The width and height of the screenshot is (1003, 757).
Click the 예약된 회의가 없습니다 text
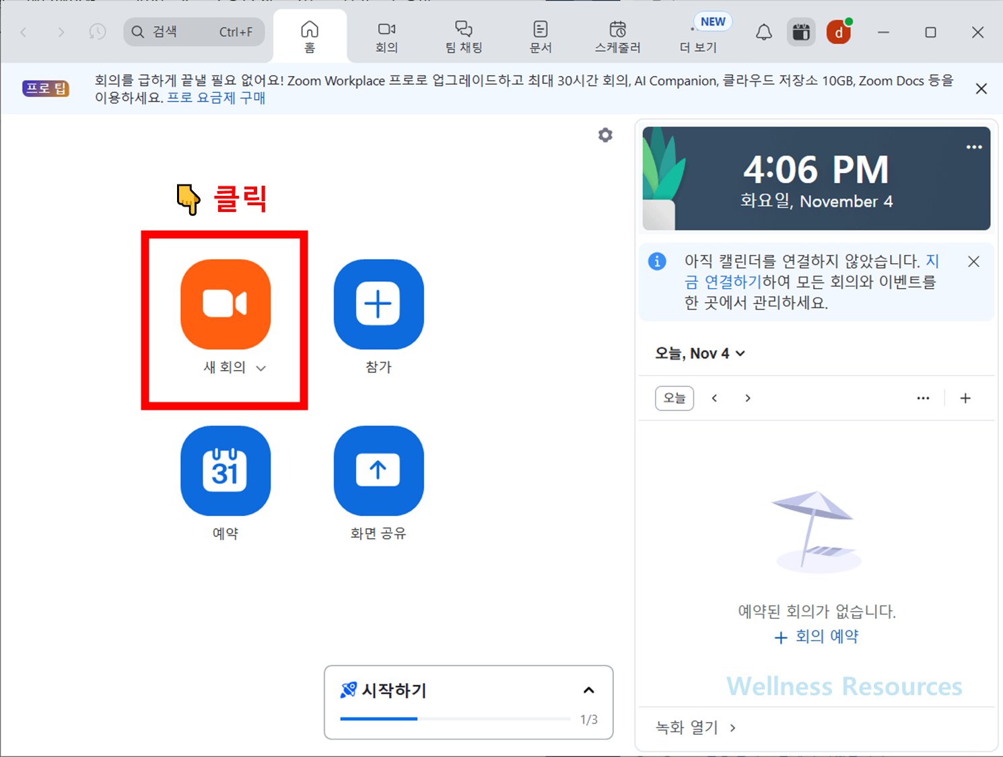click(x=817, y=612)
